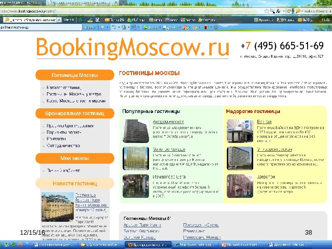Open Мой Мир toolbar button

[x=136, y=20]
